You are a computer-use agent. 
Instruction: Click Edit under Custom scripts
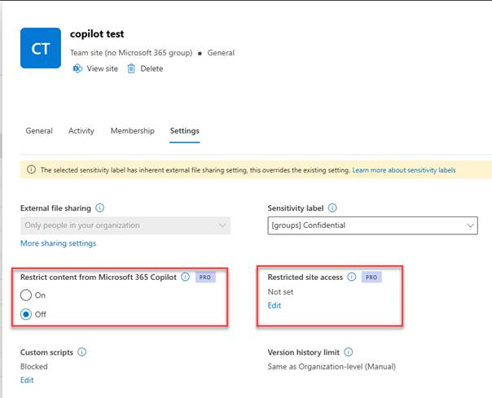pyautogui.click(x=27, y=380)
